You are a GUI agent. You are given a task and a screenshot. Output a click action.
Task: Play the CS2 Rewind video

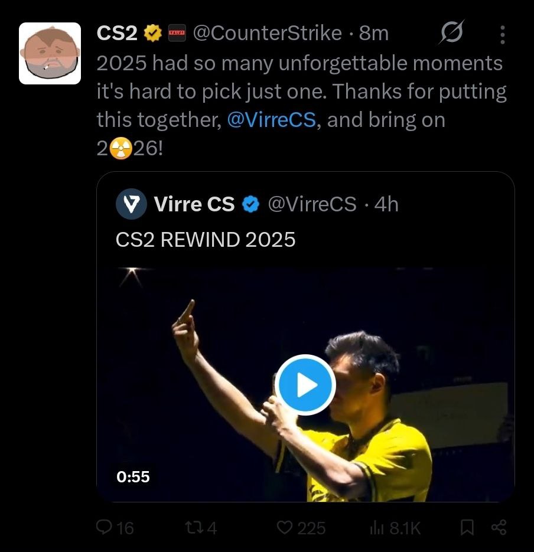tap(305, 385)
